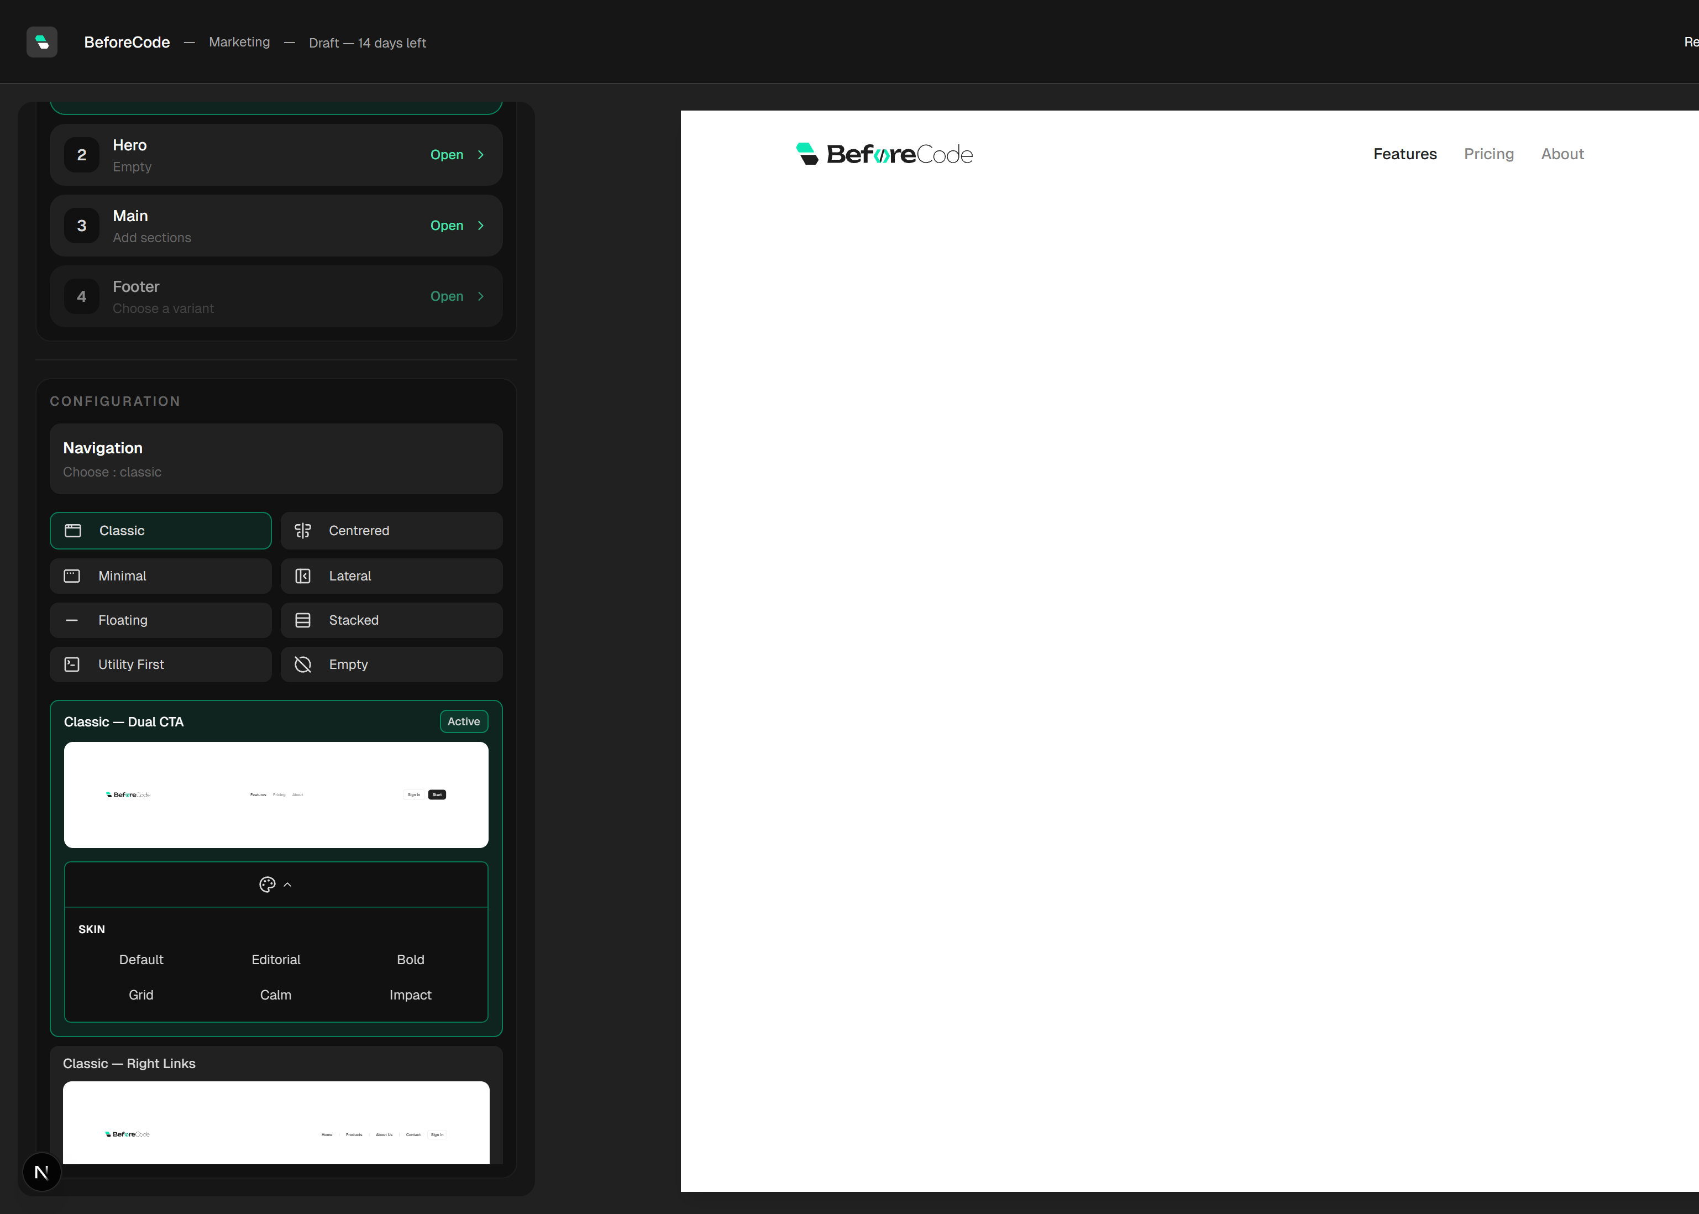Click the 'Empty' subtitle under Hero

point(132,168)
